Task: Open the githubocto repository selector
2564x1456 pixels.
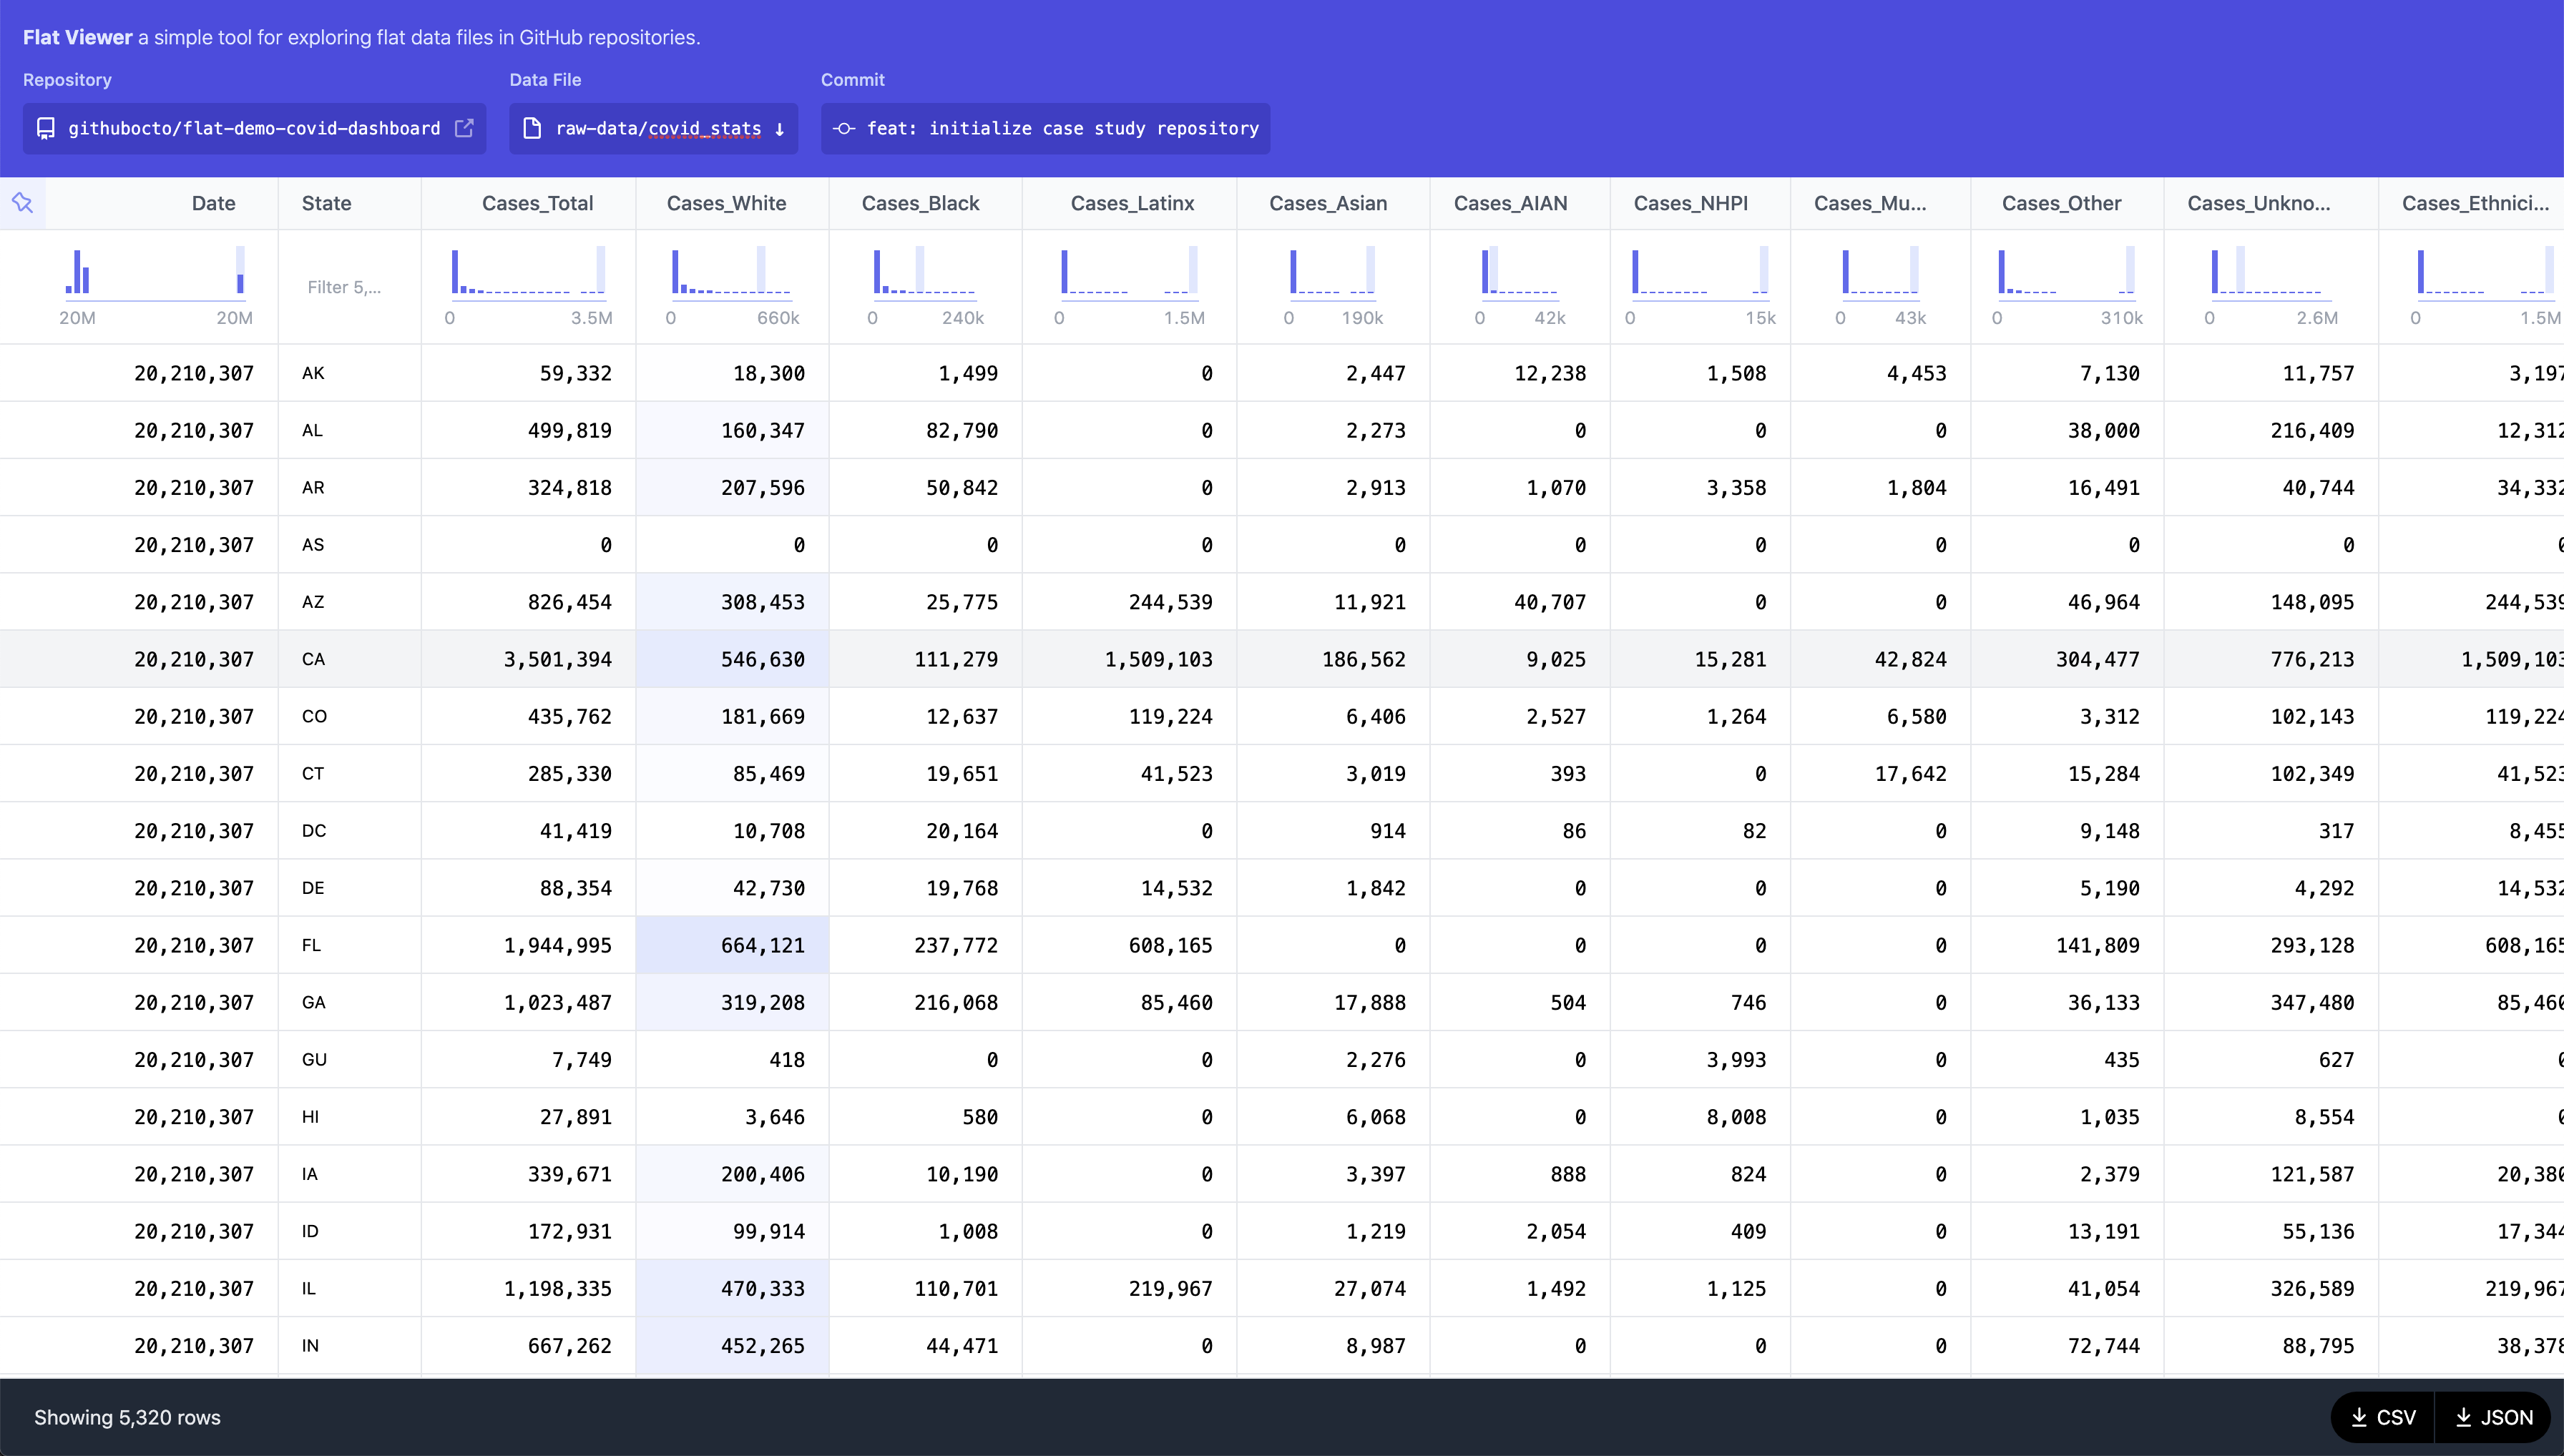Action: point(253,128)
